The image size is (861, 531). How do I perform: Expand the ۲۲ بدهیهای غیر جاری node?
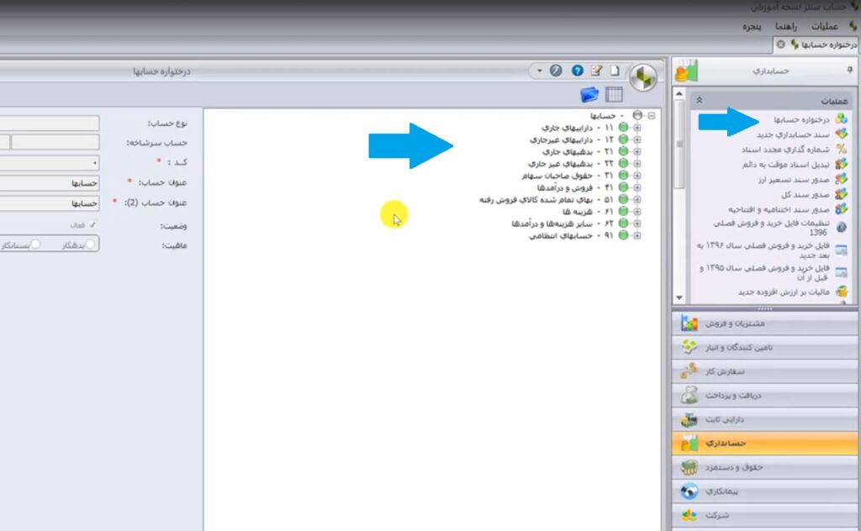click(x=637, y=164)
